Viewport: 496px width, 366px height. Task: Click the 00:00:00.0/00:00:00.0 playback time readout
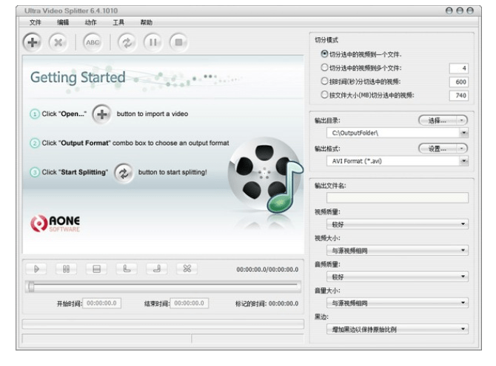coord(267,270)
